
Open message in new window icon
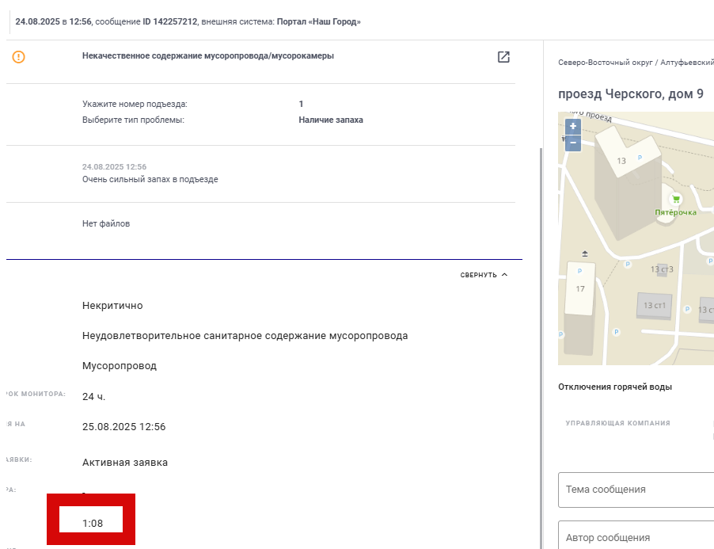[x=503, y=57]
